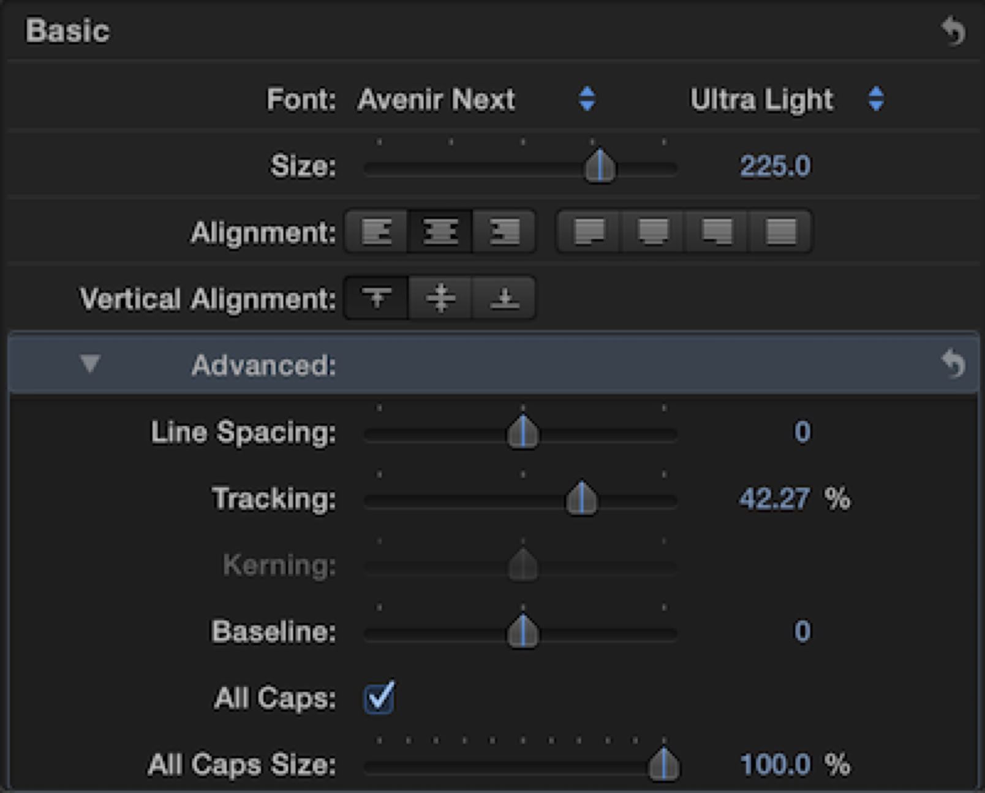Select left text alignment icon

pos(376,232)
